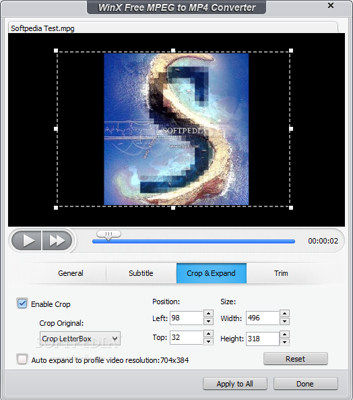Screen dimensions: 353x400
Task: Open the Subtitle tab
Action: (x=141, y=273)
